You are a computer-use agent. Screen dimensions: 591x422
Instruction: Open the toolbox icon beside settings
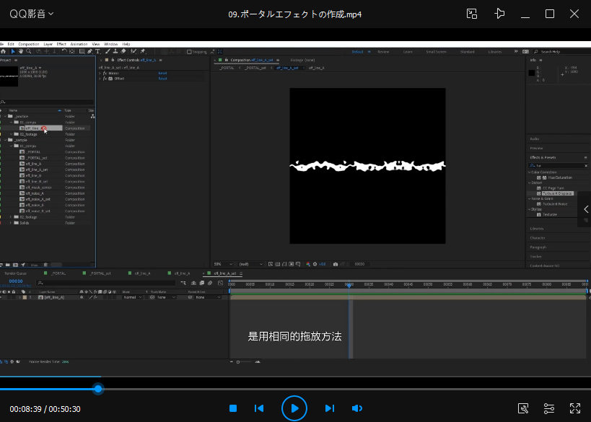point(523,408)
